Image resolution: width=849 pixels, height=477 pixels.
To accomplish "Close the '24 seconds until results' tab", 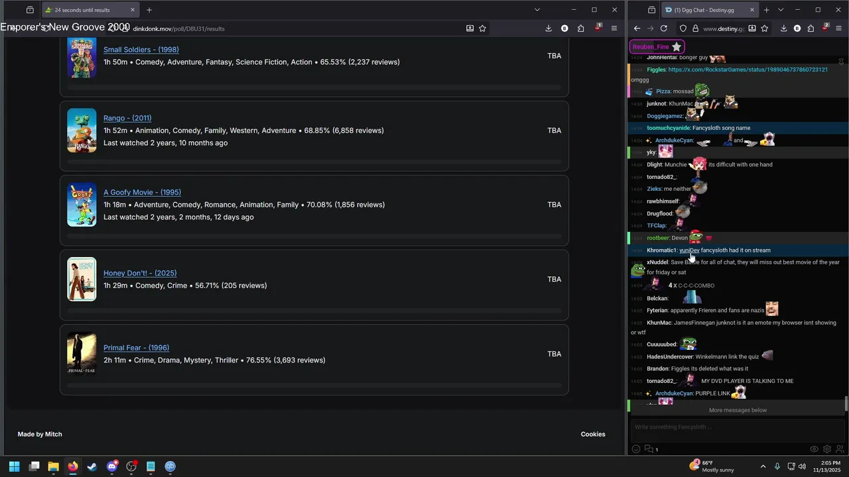I will click(133, 10).
